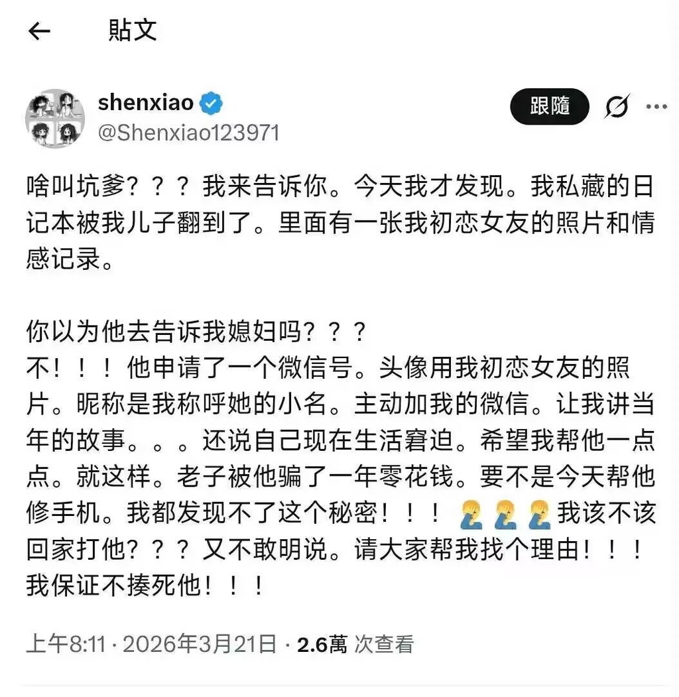
Task: Click the shenxiao display name
Action: (x=145, y=103)
